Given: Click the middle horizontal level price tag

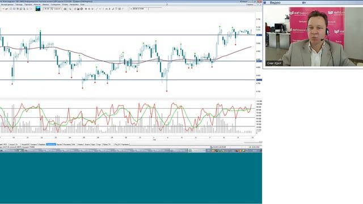Looking at the screenshot, I should (x=259, y=61).
